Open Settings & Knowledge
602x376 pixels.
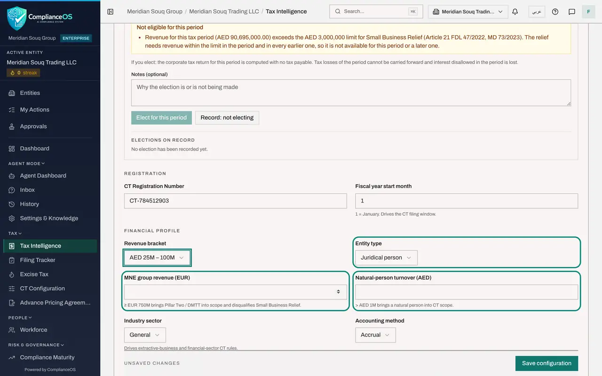pyautogui.click(x=50, y=218)
